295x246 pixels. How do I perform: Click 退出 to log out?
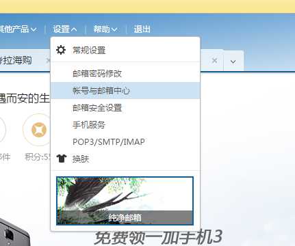tap(142, 29)
